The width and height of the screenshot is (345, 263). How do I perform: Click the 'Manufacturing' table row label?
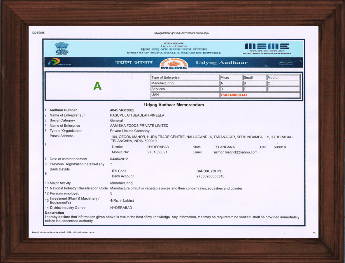(185, 83)
